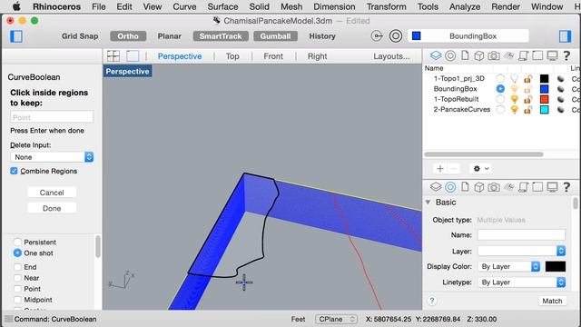Image resolution: width=581 pixels, height=327 pixels.
Task: Enable End object snap
Action: 17,267
